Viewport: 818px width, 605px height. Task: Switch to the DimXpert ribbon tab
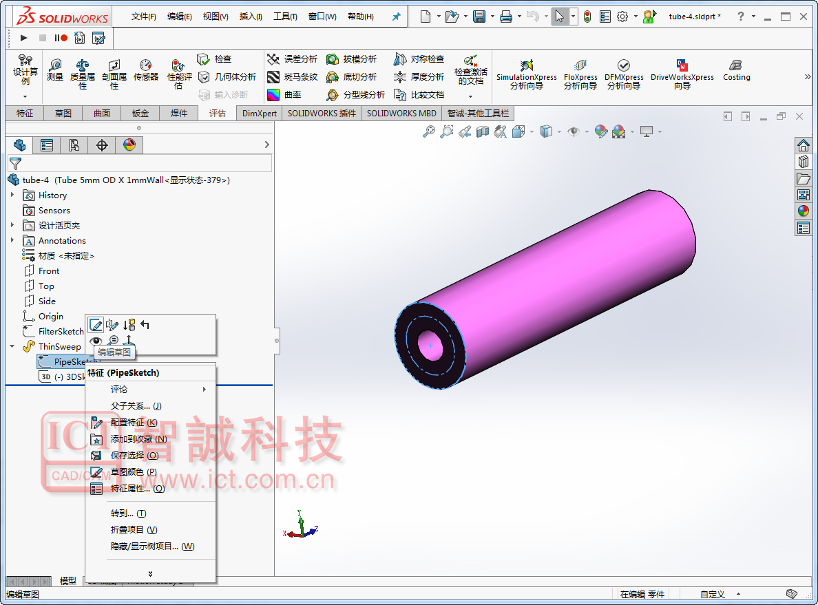coord(260,113)
